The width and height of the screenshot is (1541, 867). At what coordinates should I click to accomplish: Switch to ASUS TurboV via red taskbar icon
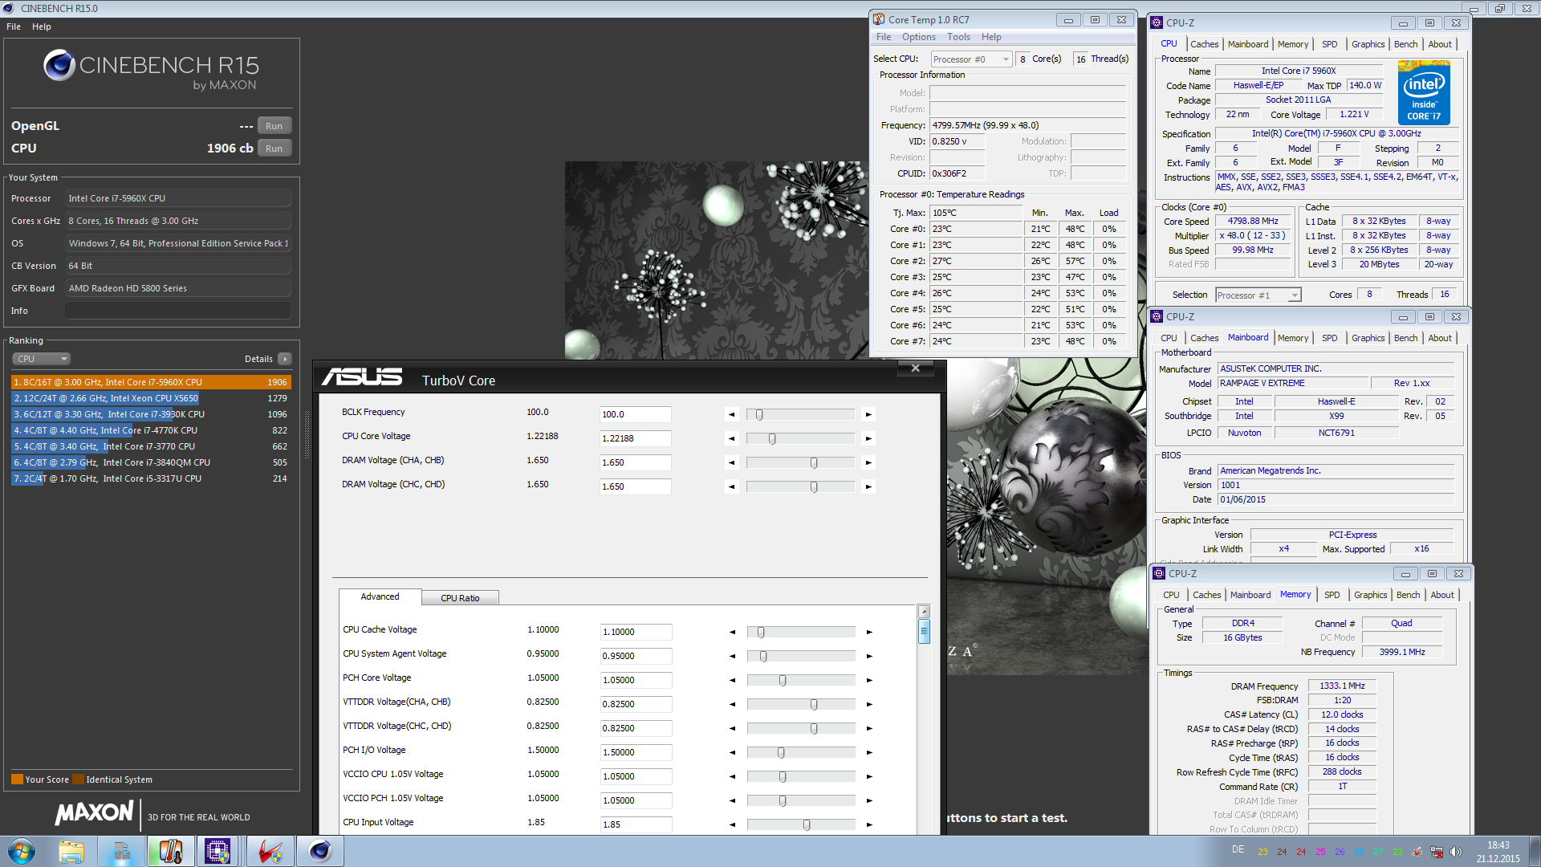point(270,851)
